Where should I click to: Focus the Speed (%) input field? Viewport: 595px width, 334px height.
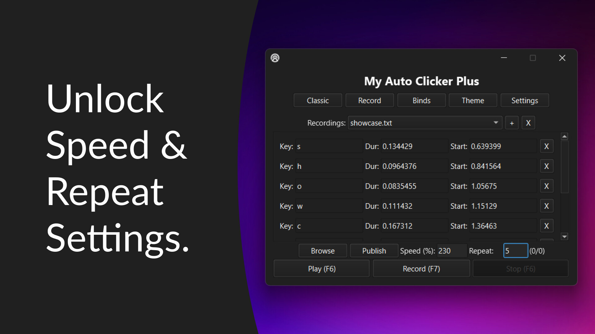pos(451,251)
